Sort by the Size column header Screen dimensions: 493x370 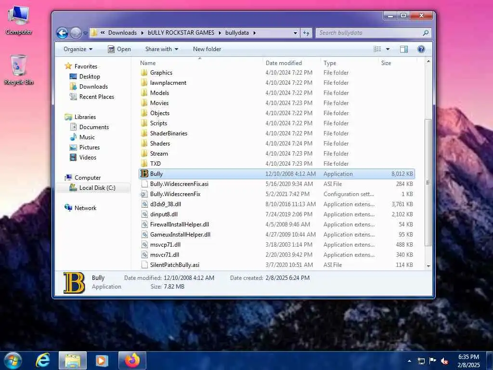click(386, 63)
